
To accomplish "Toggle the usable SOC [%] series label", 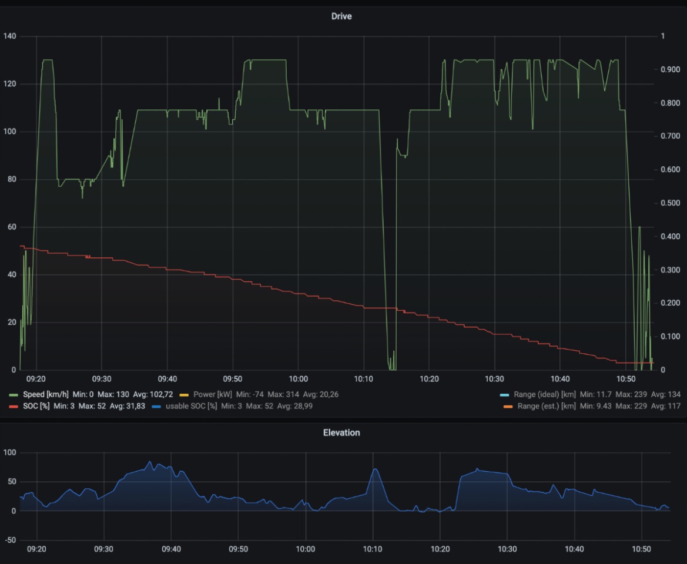I will click(192, 406).
